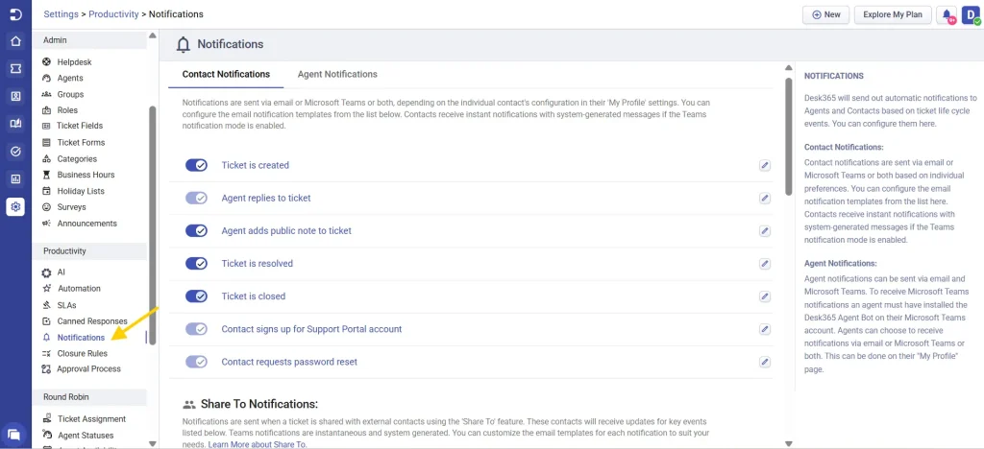Edit the 'Ticket is created' notification template

pyautogui.click(x=765, y=165)
